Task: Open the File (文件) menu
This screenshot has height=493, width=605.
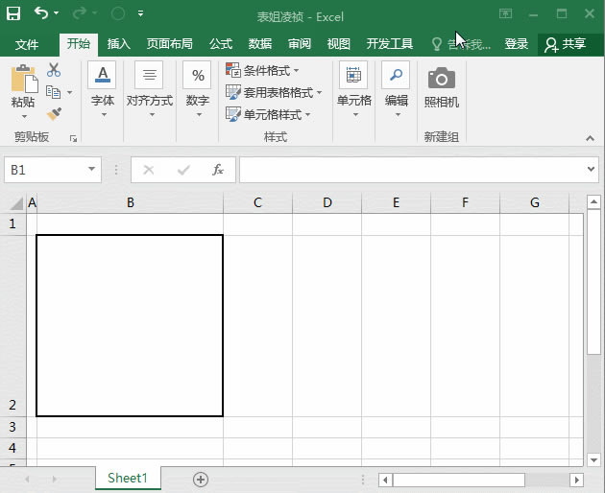Action: [27, 44]
